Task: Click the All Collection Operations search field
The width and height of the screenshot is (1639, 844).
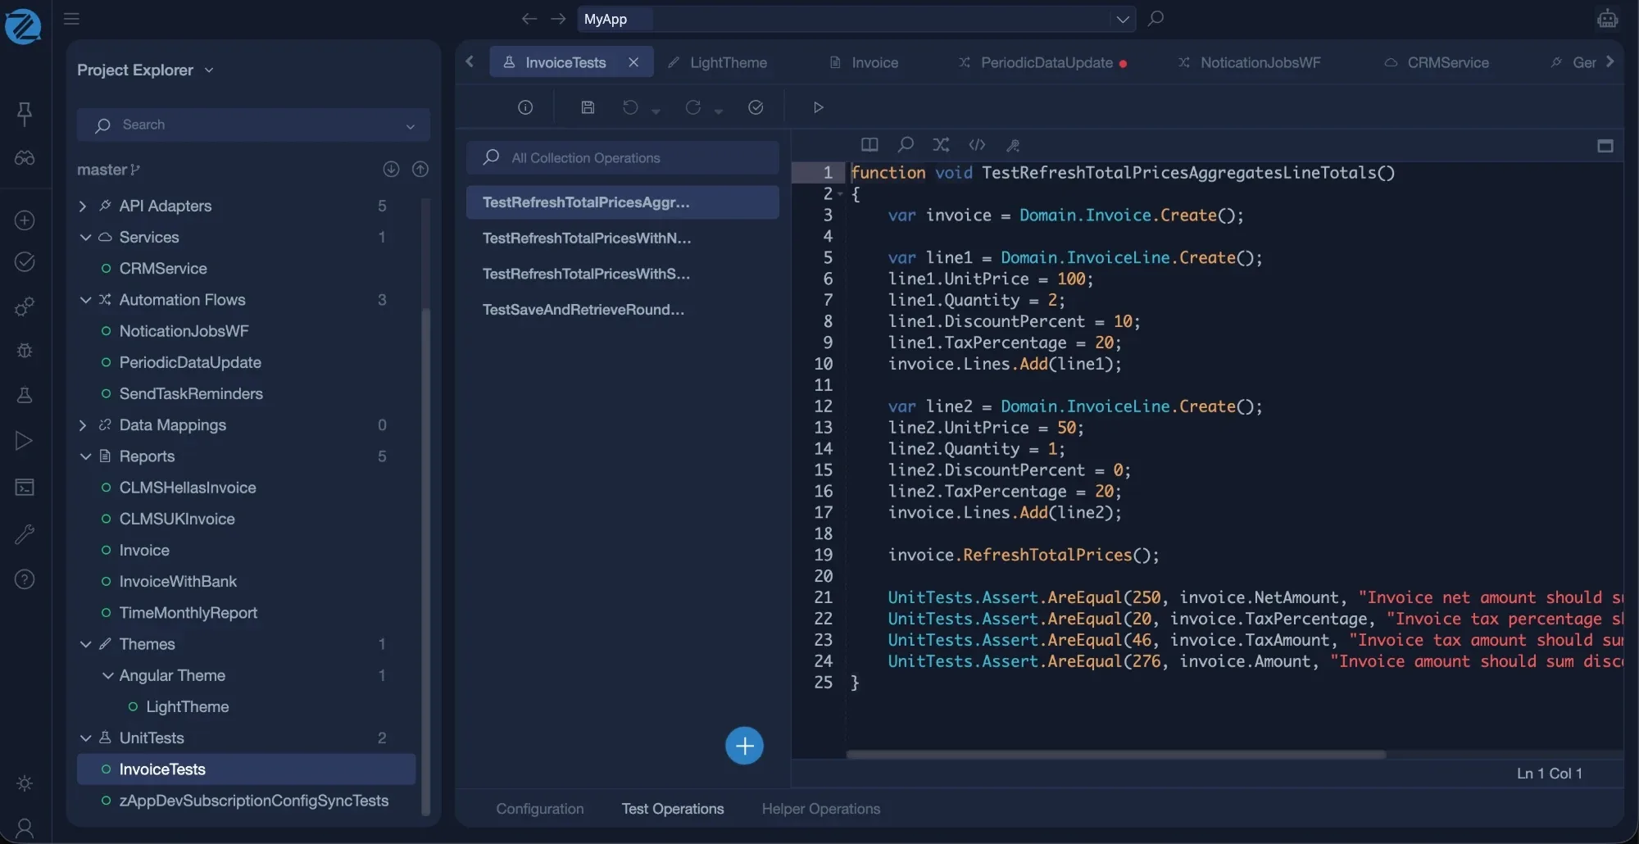Action: pos(622,157)
